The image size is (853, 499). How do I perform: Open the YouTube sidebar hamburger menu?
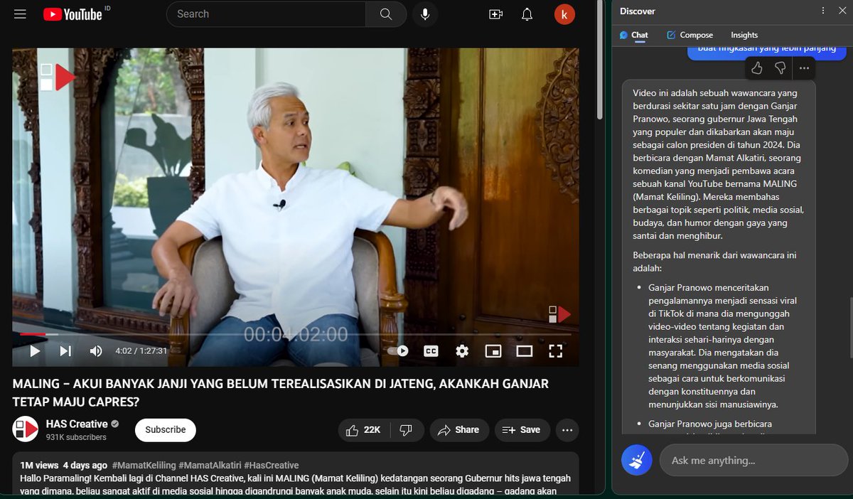tap(20, 14)
